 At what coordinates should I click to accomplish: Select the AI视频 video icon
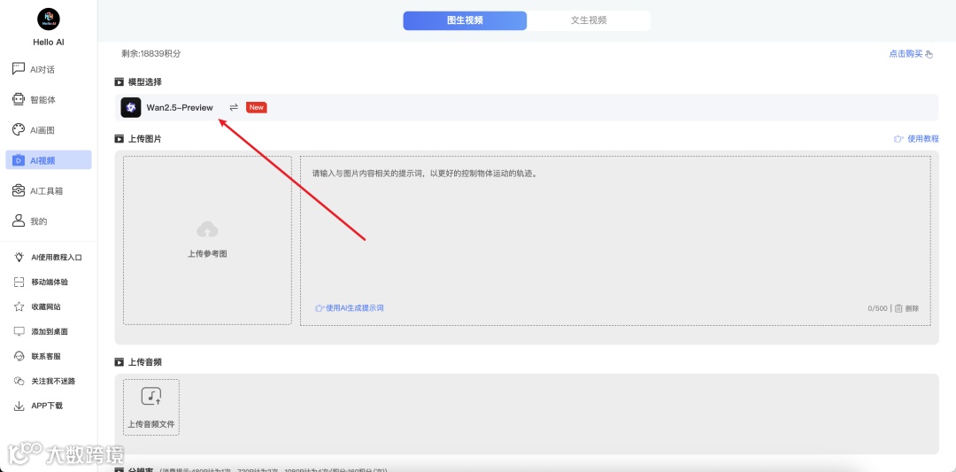(19, 160)
